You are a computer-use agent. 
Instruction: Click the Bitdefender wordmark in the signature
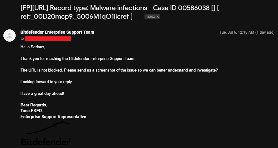pyautogui.click(x=45, y=142)
